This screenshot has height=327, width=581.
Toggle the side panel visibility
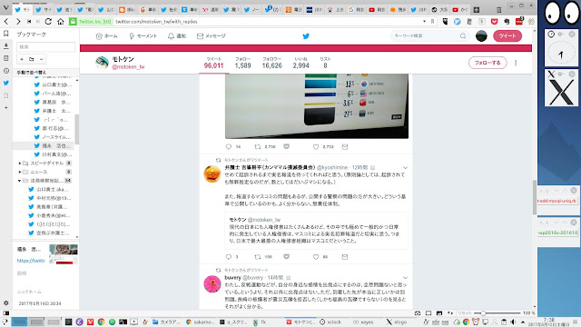coord(6,312)
